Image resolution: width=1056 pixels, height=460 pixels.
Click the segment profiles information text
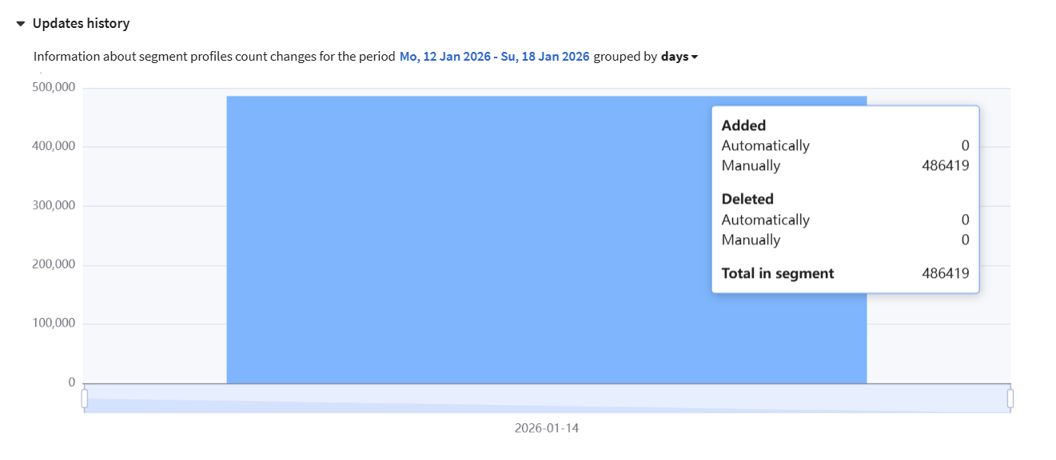click(214, 57)
